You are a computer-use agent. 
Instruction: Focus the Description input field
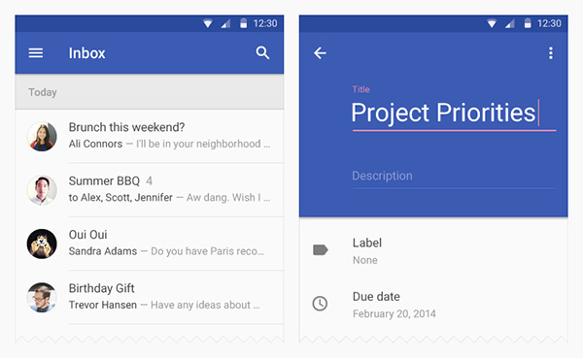click(454, 177)
